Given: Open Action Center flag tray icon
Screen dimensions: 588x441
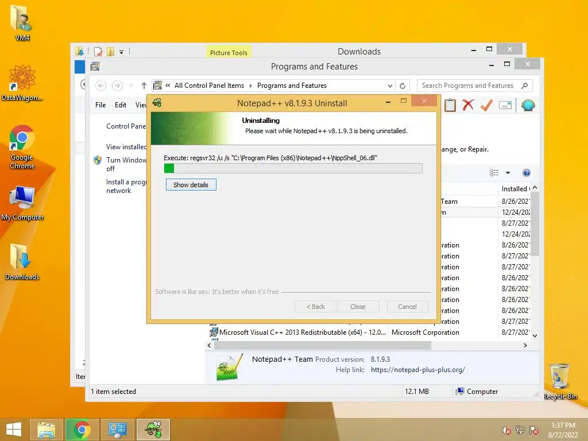Looking at the screenshot, I should click(533, 430).
